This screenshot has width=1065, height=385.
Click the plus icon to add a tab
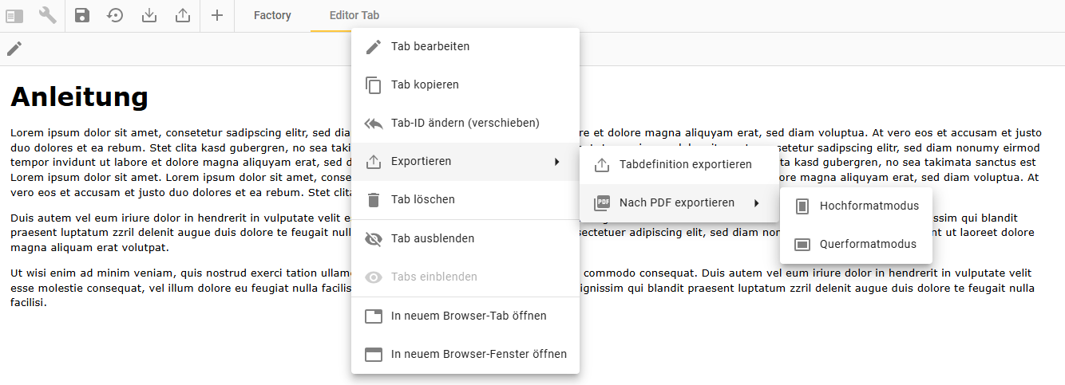coord(216,15)
